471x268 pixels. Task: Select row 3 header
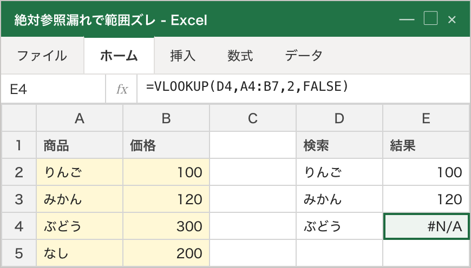coord(19,199)
